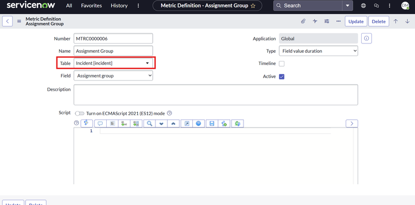Personalize form with the sliders icon

(327, 21)
